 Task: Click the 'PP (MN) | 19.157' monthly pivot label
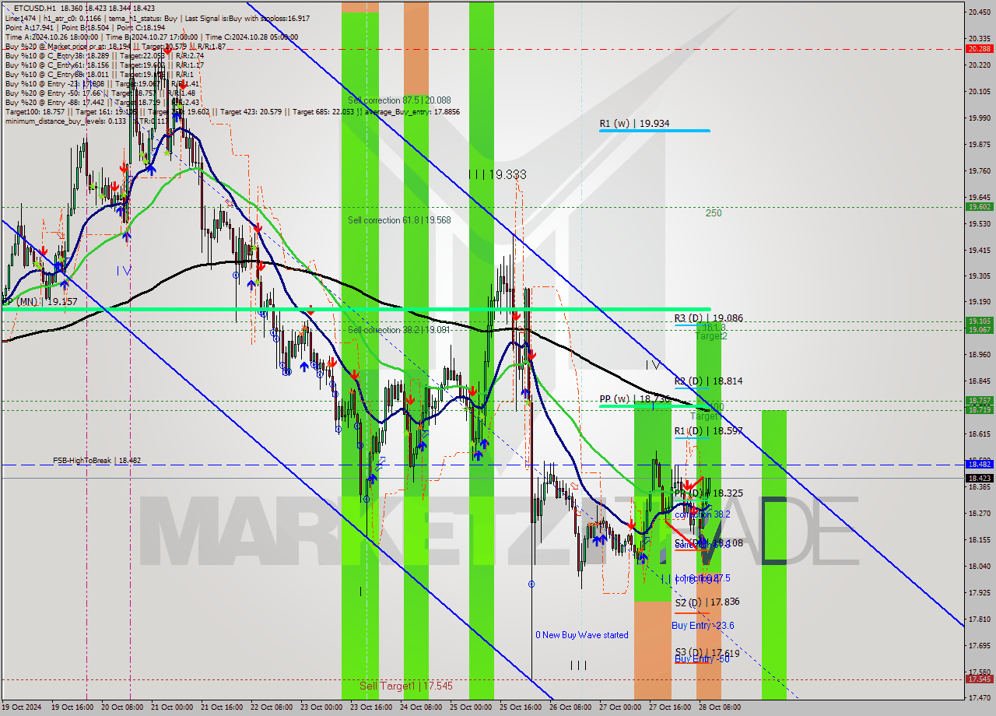tap(39, 301)
